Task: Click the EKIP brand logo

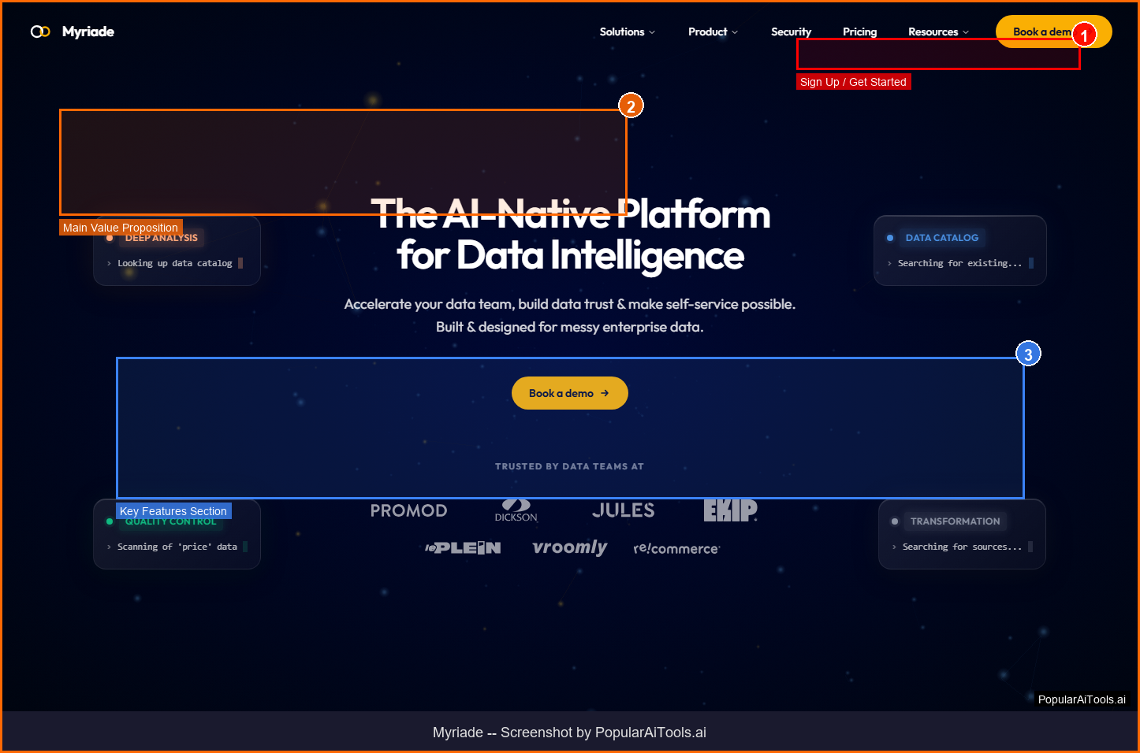Action: coord(730,510)
